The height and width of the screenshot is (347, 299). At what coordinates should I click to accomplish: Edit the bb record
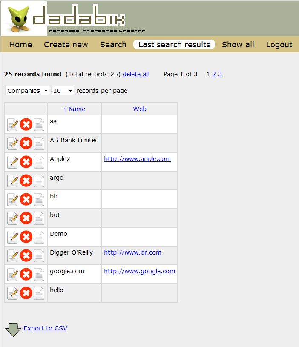(x=13, y=200)
